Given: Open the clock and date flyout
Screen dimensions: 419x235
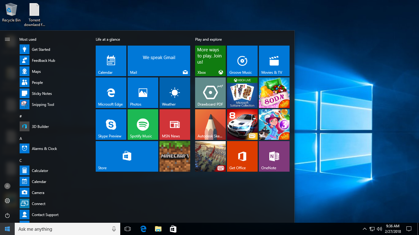Looking at the screenshot, I should pos(393,229).
